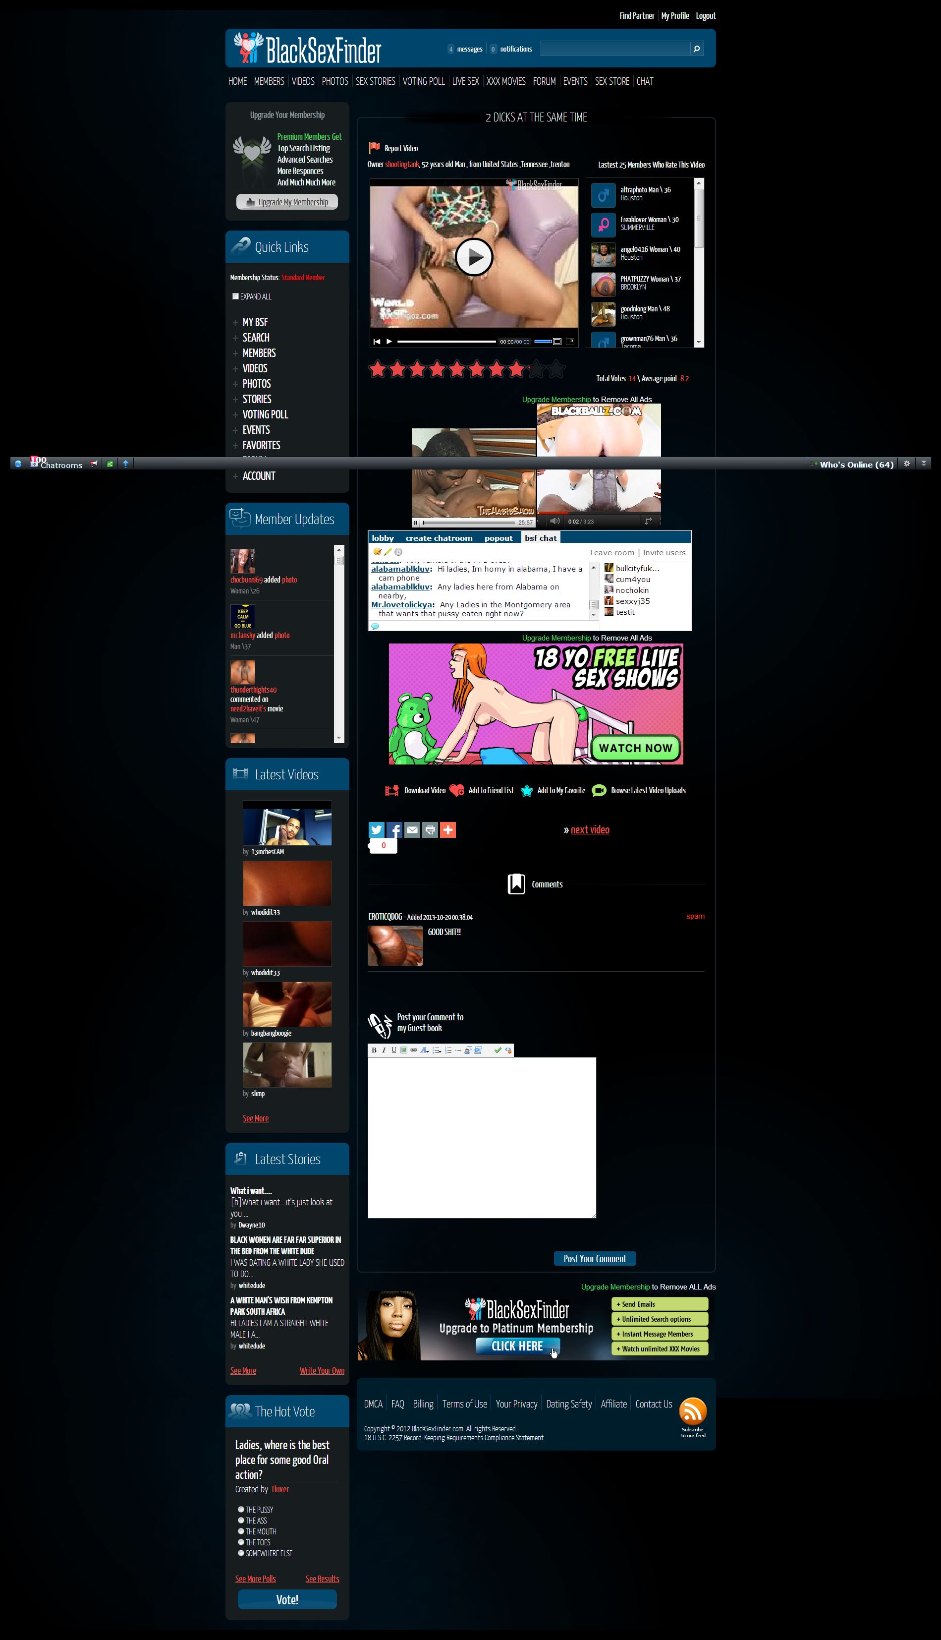Open text color dropdown in comment editor
This screenshot has width=941, height=1640.
click(x=425, y=1050)
